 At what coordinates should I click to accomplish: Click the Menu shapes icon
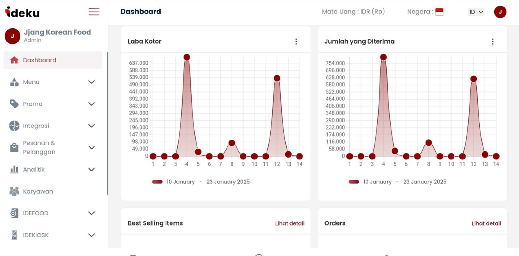(x=14, y=82)
